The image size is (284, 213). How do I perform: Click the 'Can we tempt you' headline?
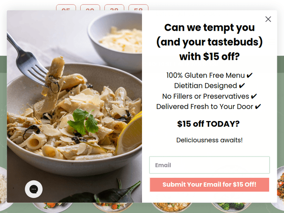[x=209, y=42]
